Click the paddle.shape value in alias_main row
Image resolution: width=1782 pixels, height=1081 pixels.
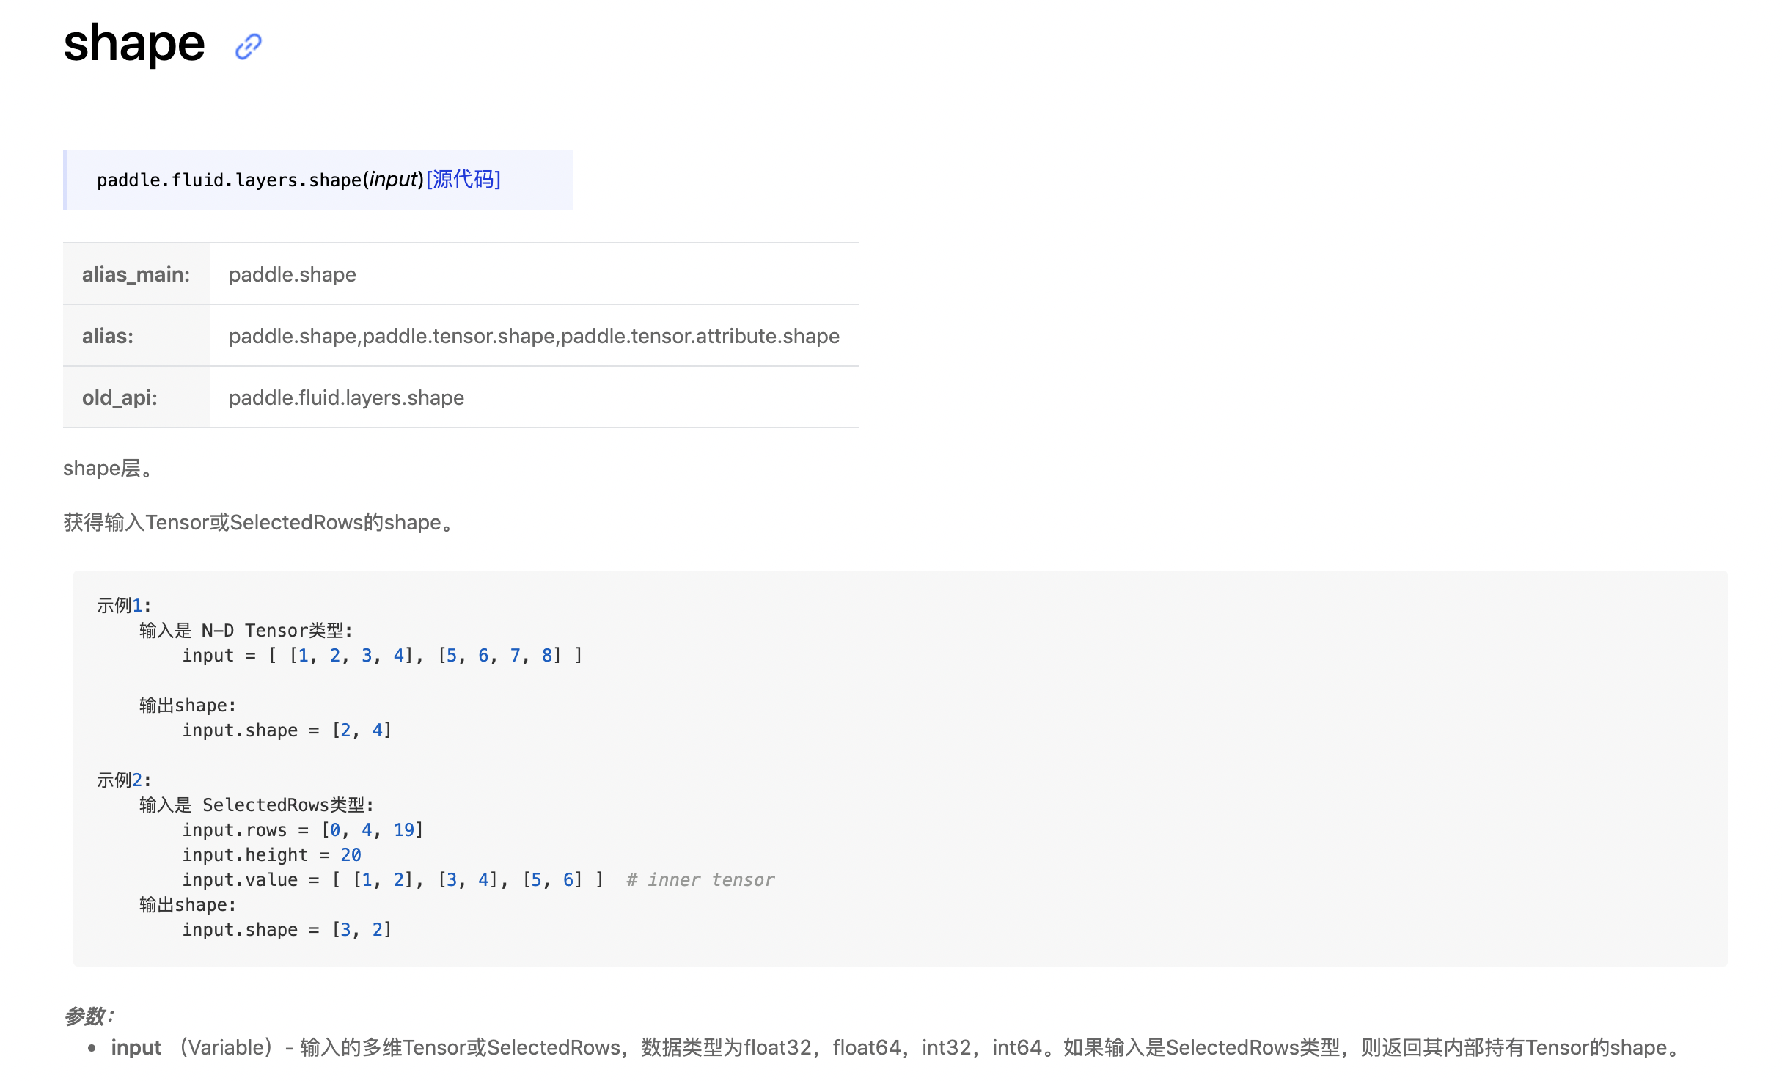click(x=292, y=274)
